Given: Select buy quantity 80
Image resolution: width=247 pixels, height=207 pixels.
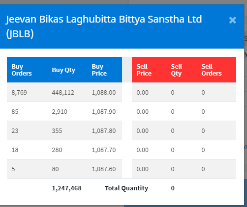Looking at the screenshot, I should tap(55, 169).
